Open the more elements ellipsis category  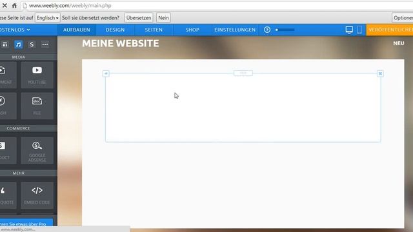45,44
